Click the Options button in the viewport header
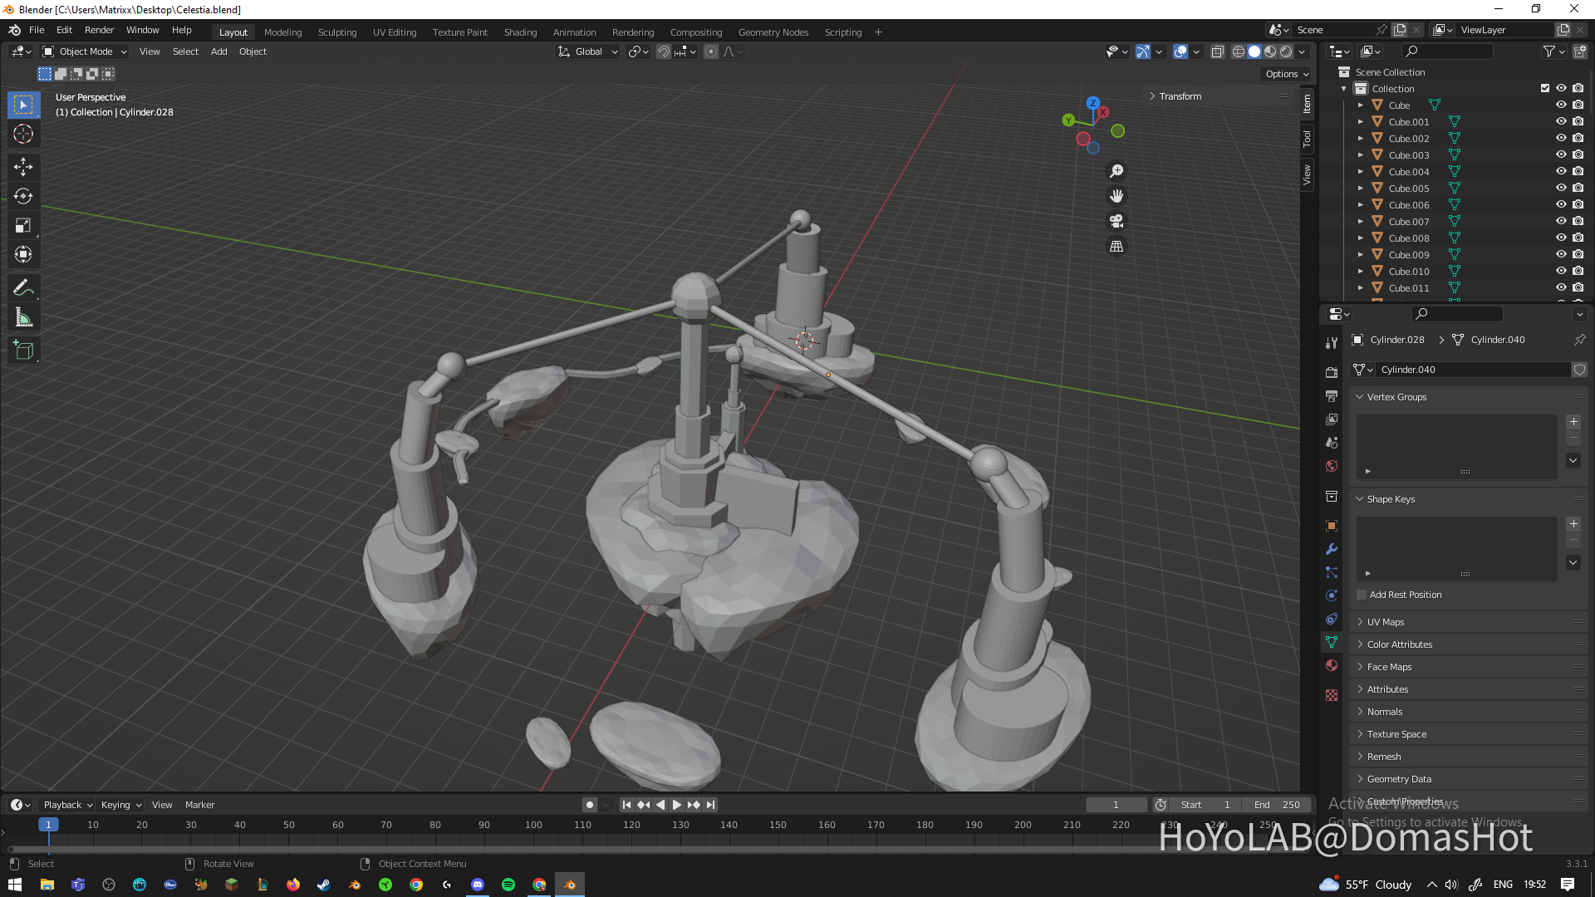 click(1286, 74)
